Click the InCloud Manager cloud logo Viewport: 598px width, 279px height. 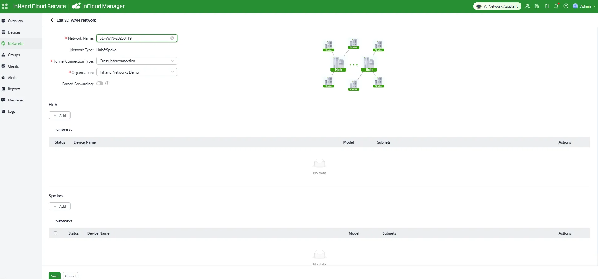[x=76, y=6]
